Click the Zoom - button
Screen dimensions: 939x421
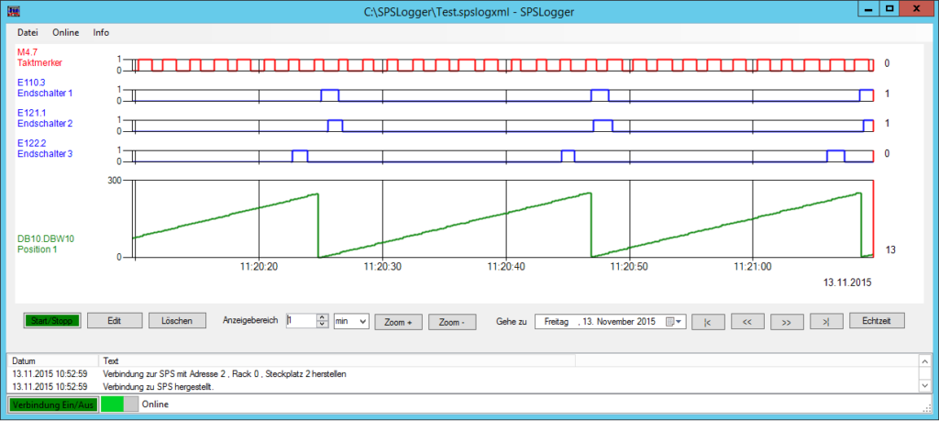(x=452, y=322)
